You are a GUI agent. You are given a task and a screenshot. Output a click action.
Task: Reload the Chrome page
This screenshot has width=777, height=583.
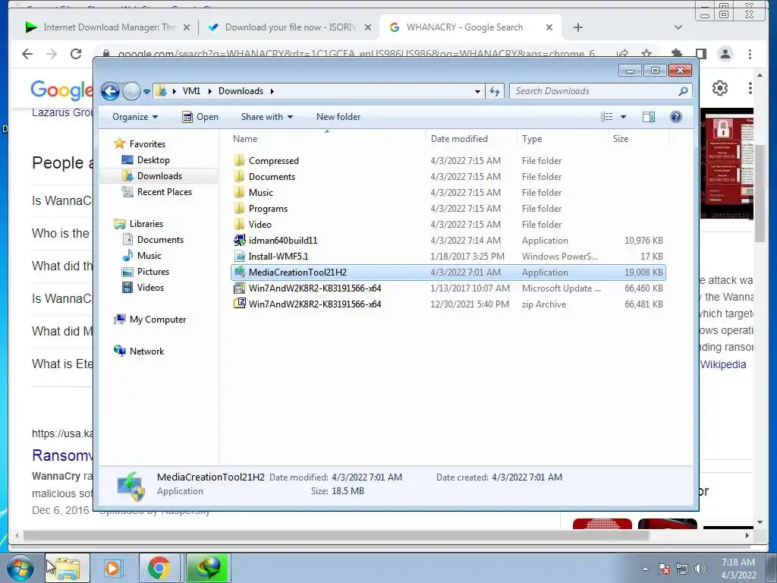coord(76,54)
